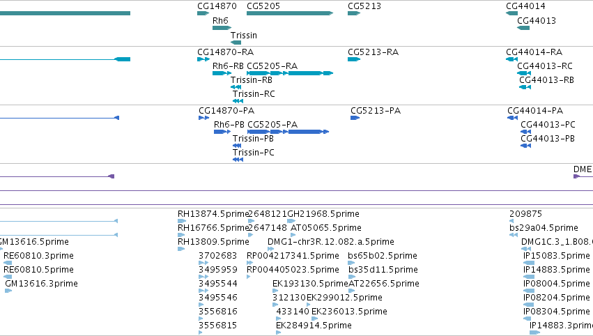593x336 pixels.
Task: Select the CG5205-PA protein feature
Action: point(288,132)
